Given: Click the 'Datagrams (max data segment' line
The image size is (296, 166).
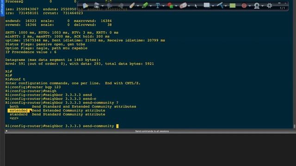Looking at the screenshot, I should pos(53,60).
